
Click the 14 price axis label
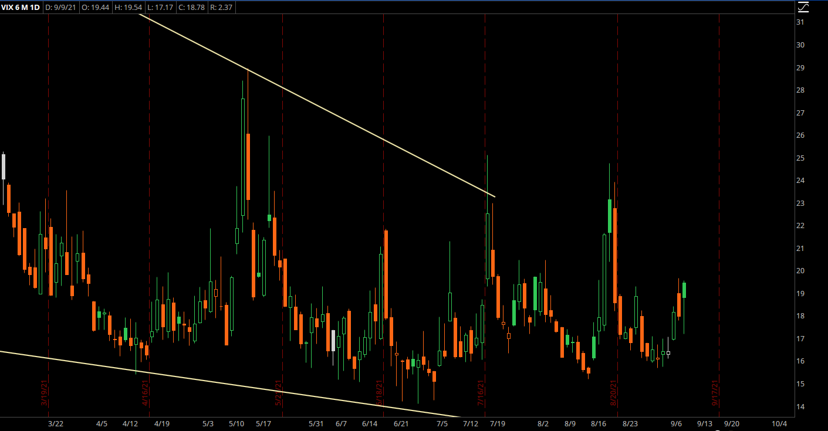[x=799, y=406]
